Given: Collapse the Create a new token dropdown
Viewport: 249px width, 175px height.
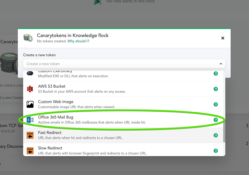Looking at the screenshot, I should coord(221,64).
